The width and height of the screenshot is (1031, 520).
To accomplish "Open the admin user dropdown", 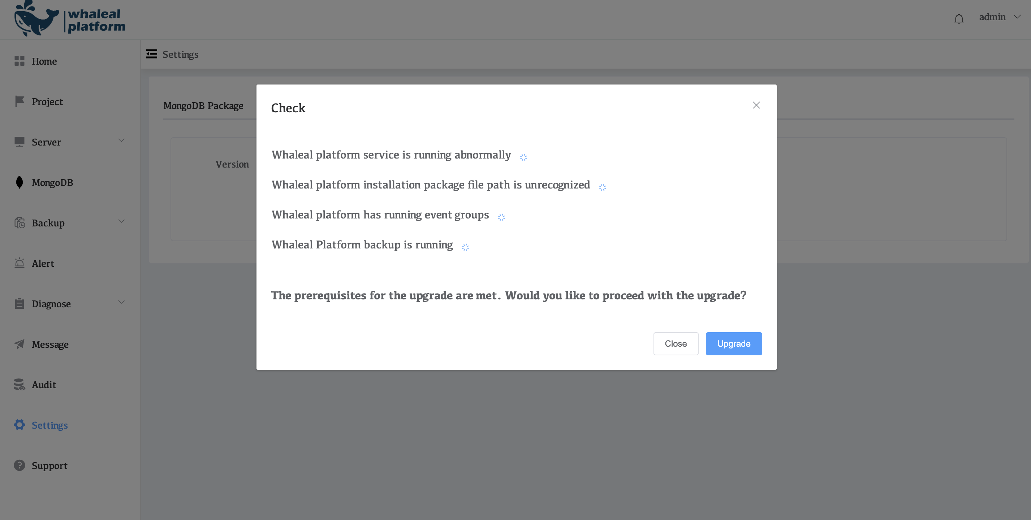I will 999,17.
